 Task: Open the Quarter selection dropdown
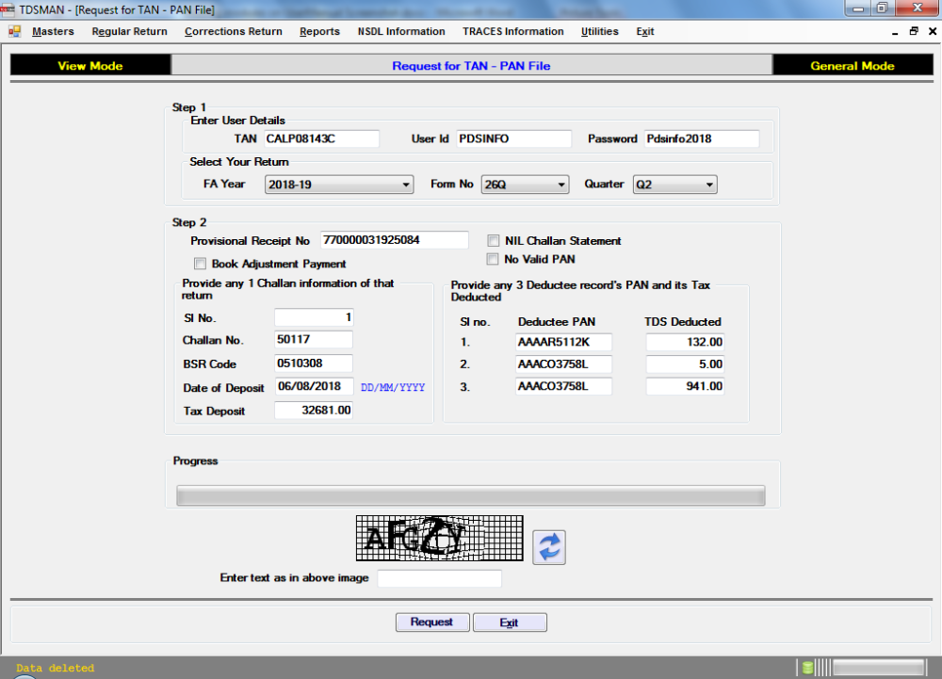711,184
